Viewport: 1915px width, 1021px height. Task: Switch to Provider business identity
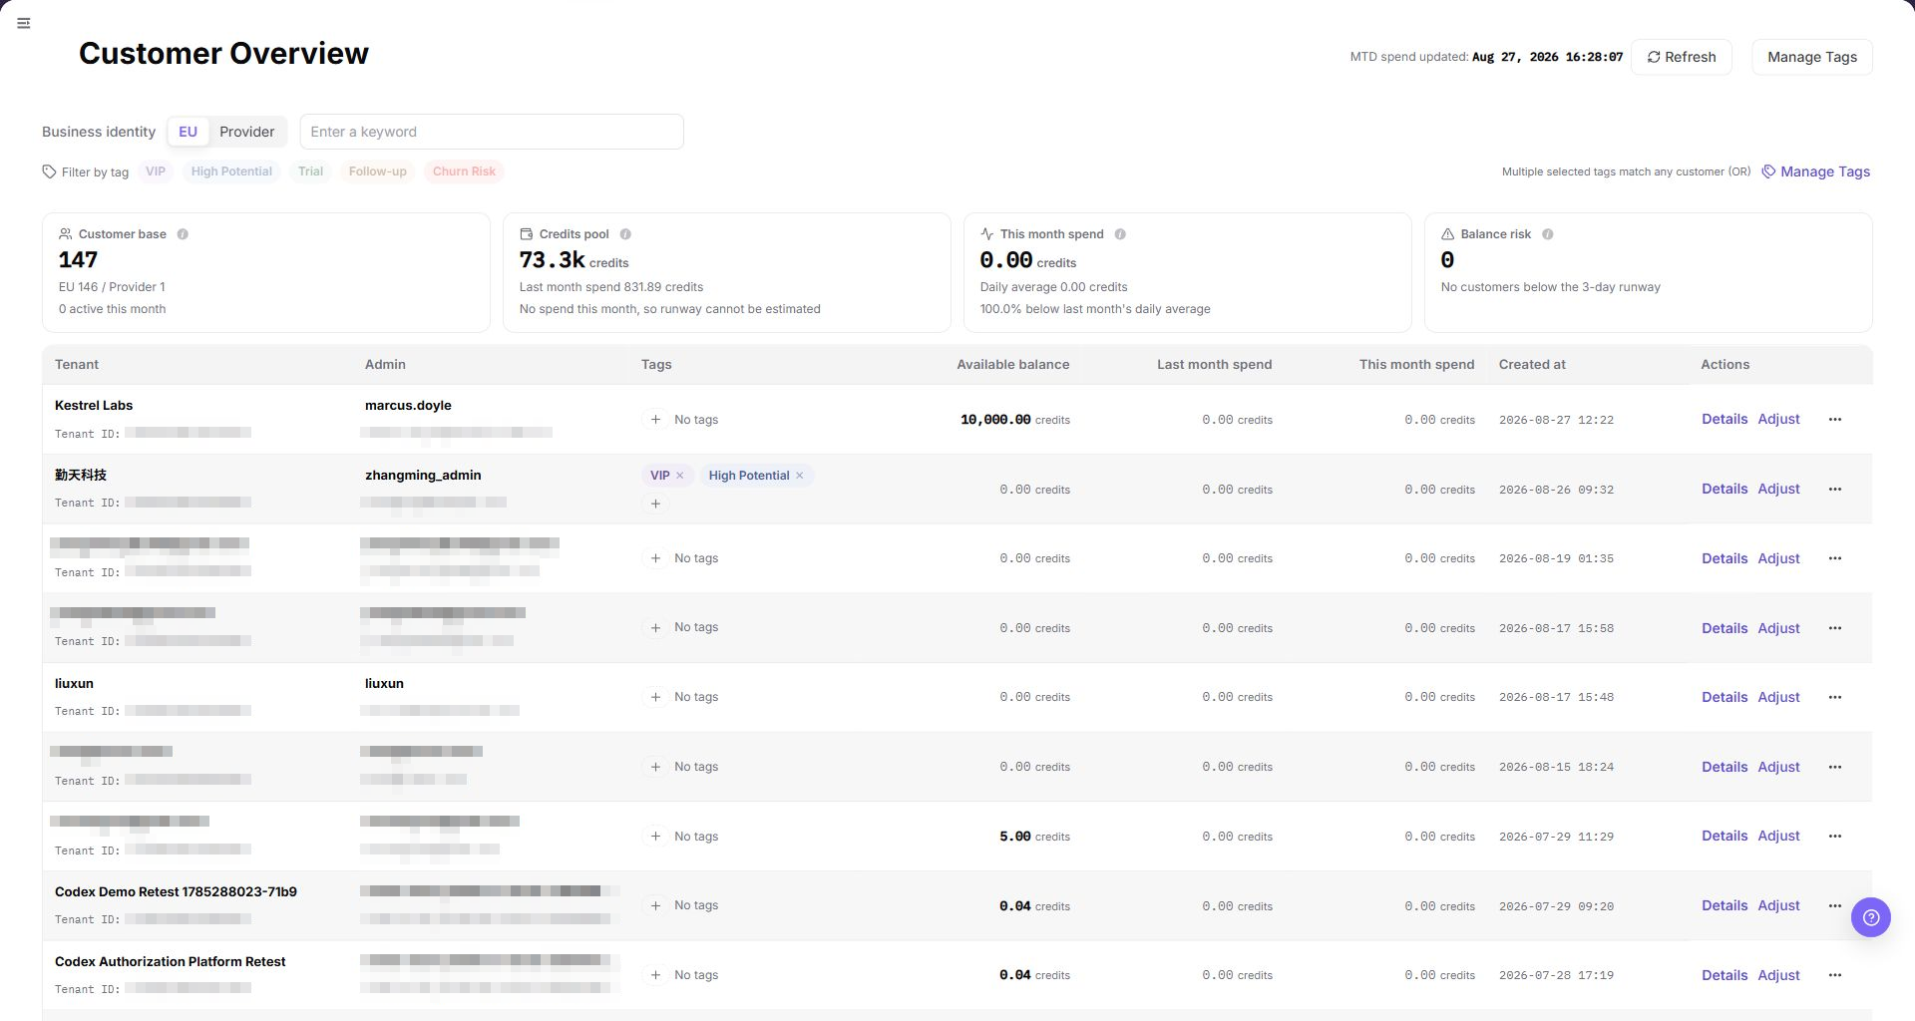tap(246, 132)
